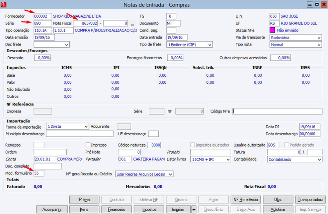Click the Aglutinar button
Image resolution: width=328 pixels, height=214 pixels.
click(278, 209)
